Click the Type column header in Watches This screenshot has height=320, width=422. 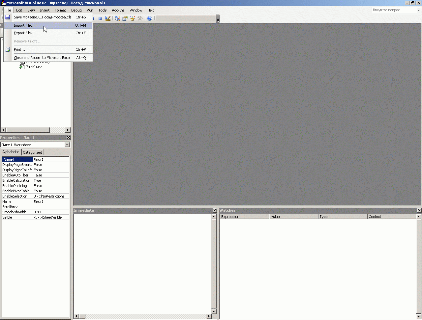point(343,217)
